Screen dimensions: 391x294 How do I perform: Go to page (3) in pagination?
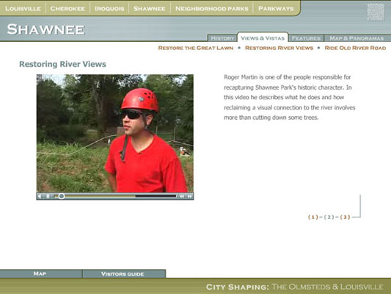tap(345, 217)
